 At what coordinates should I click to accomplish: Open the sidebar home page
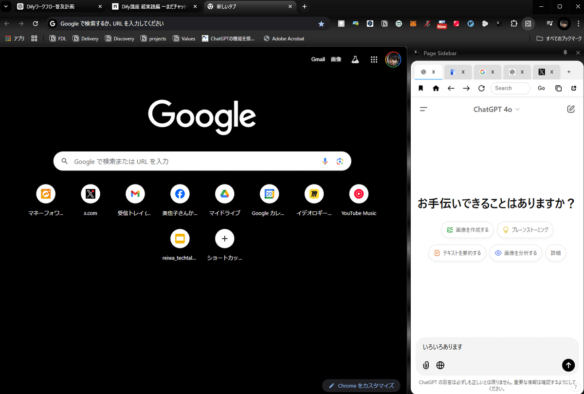point(436,88)
